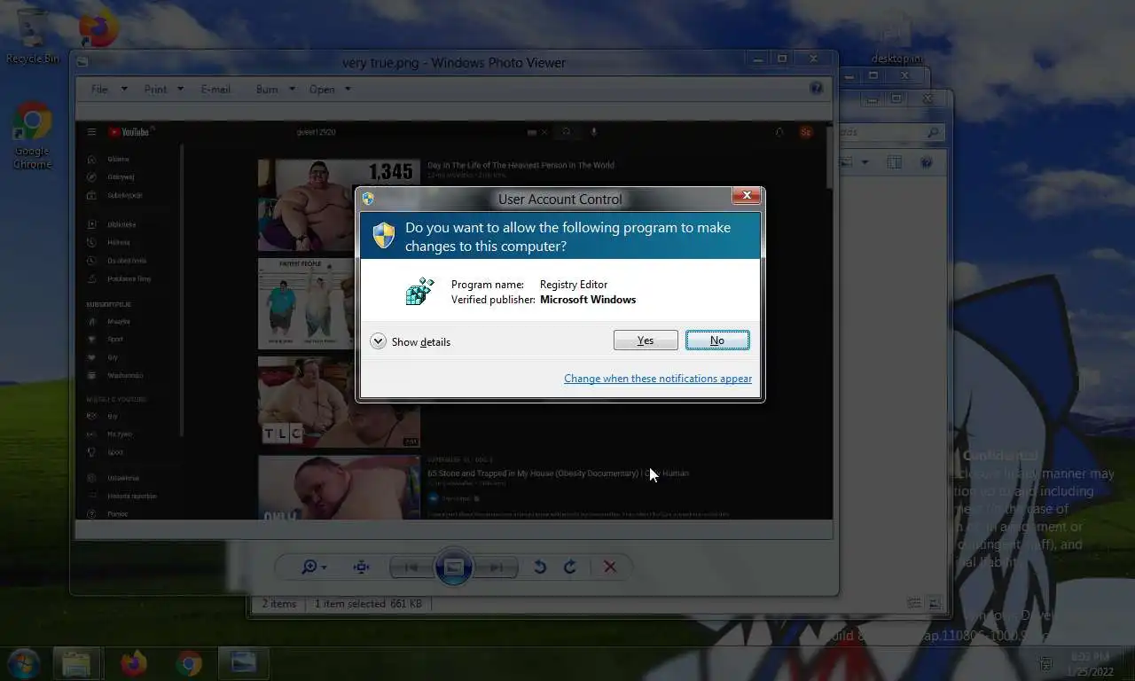Close the User Account Control dialog
This screenshot has width=1135, height=681.
click(747, 195)
